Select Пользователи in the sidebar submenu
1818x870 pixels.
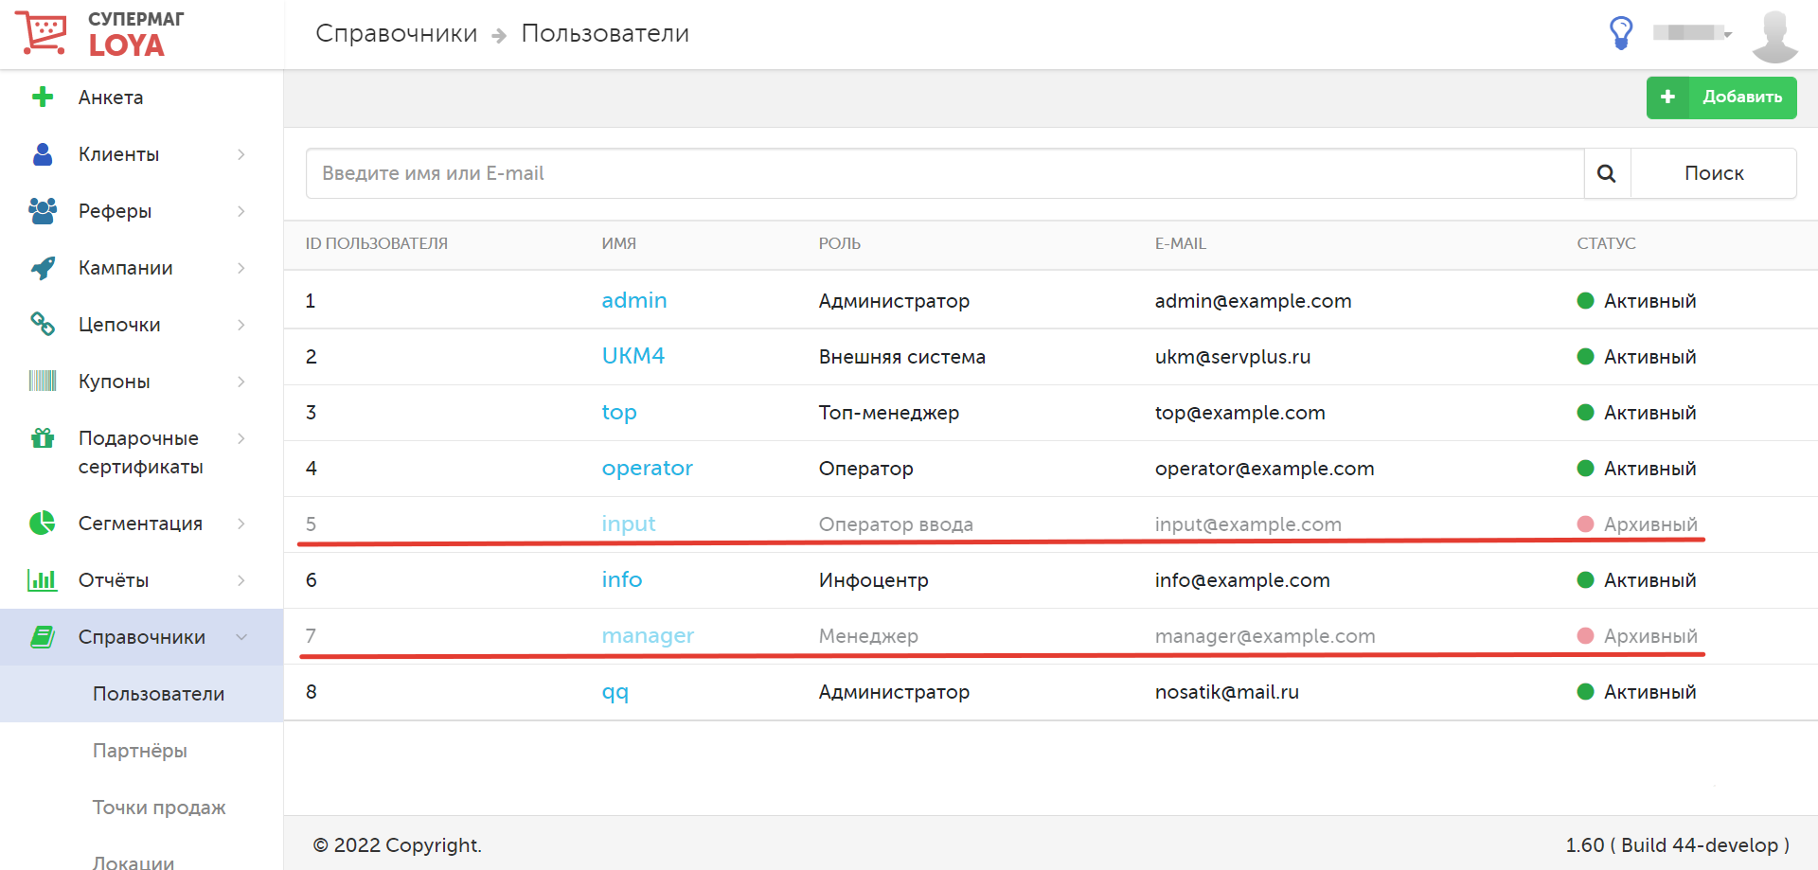tap(158, 694)
